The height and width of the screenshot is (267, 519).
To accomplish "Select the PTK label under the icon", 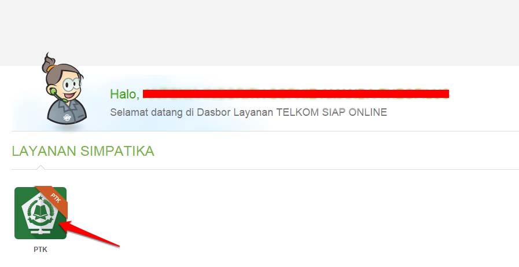I will (41, 250).
